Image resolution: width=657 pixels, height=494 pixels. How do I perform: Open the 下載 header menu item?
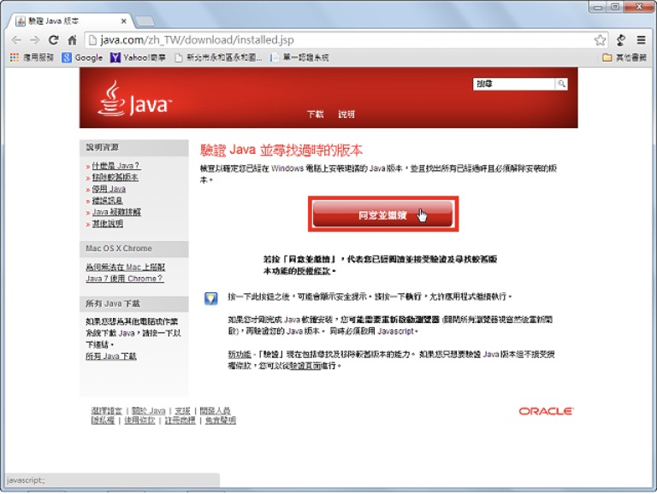pyautogui.click(x=315, y=115)
